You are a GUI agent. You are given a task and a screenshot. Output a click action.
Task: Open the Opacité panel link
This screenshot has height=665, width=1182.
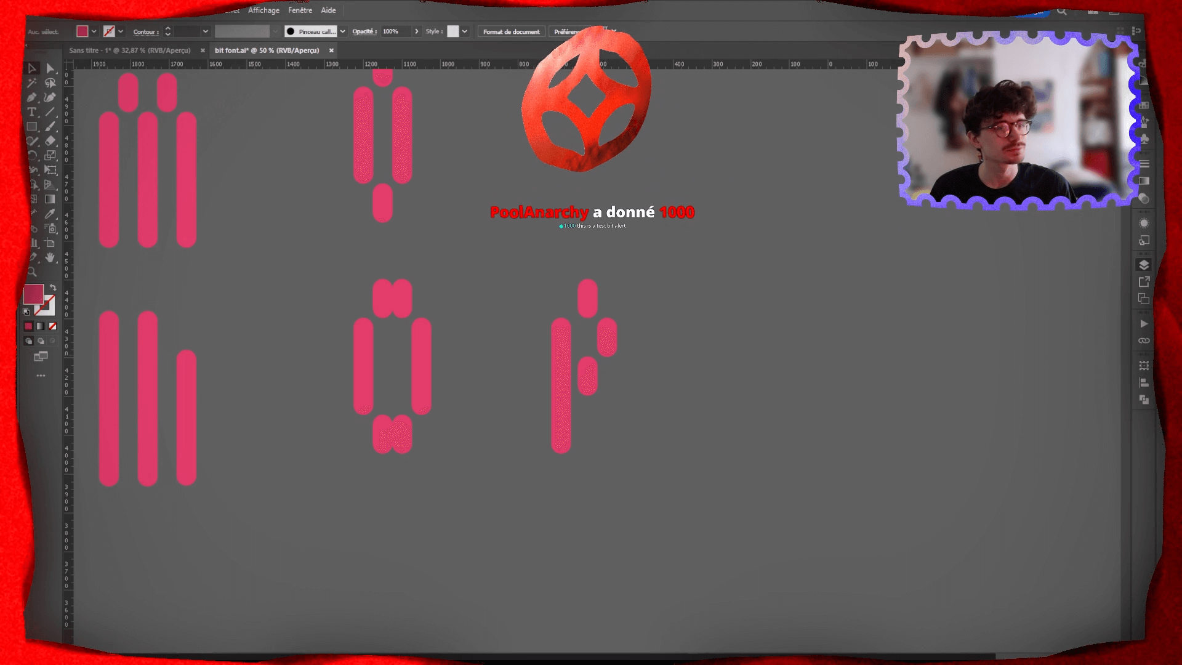pos(364,31)
